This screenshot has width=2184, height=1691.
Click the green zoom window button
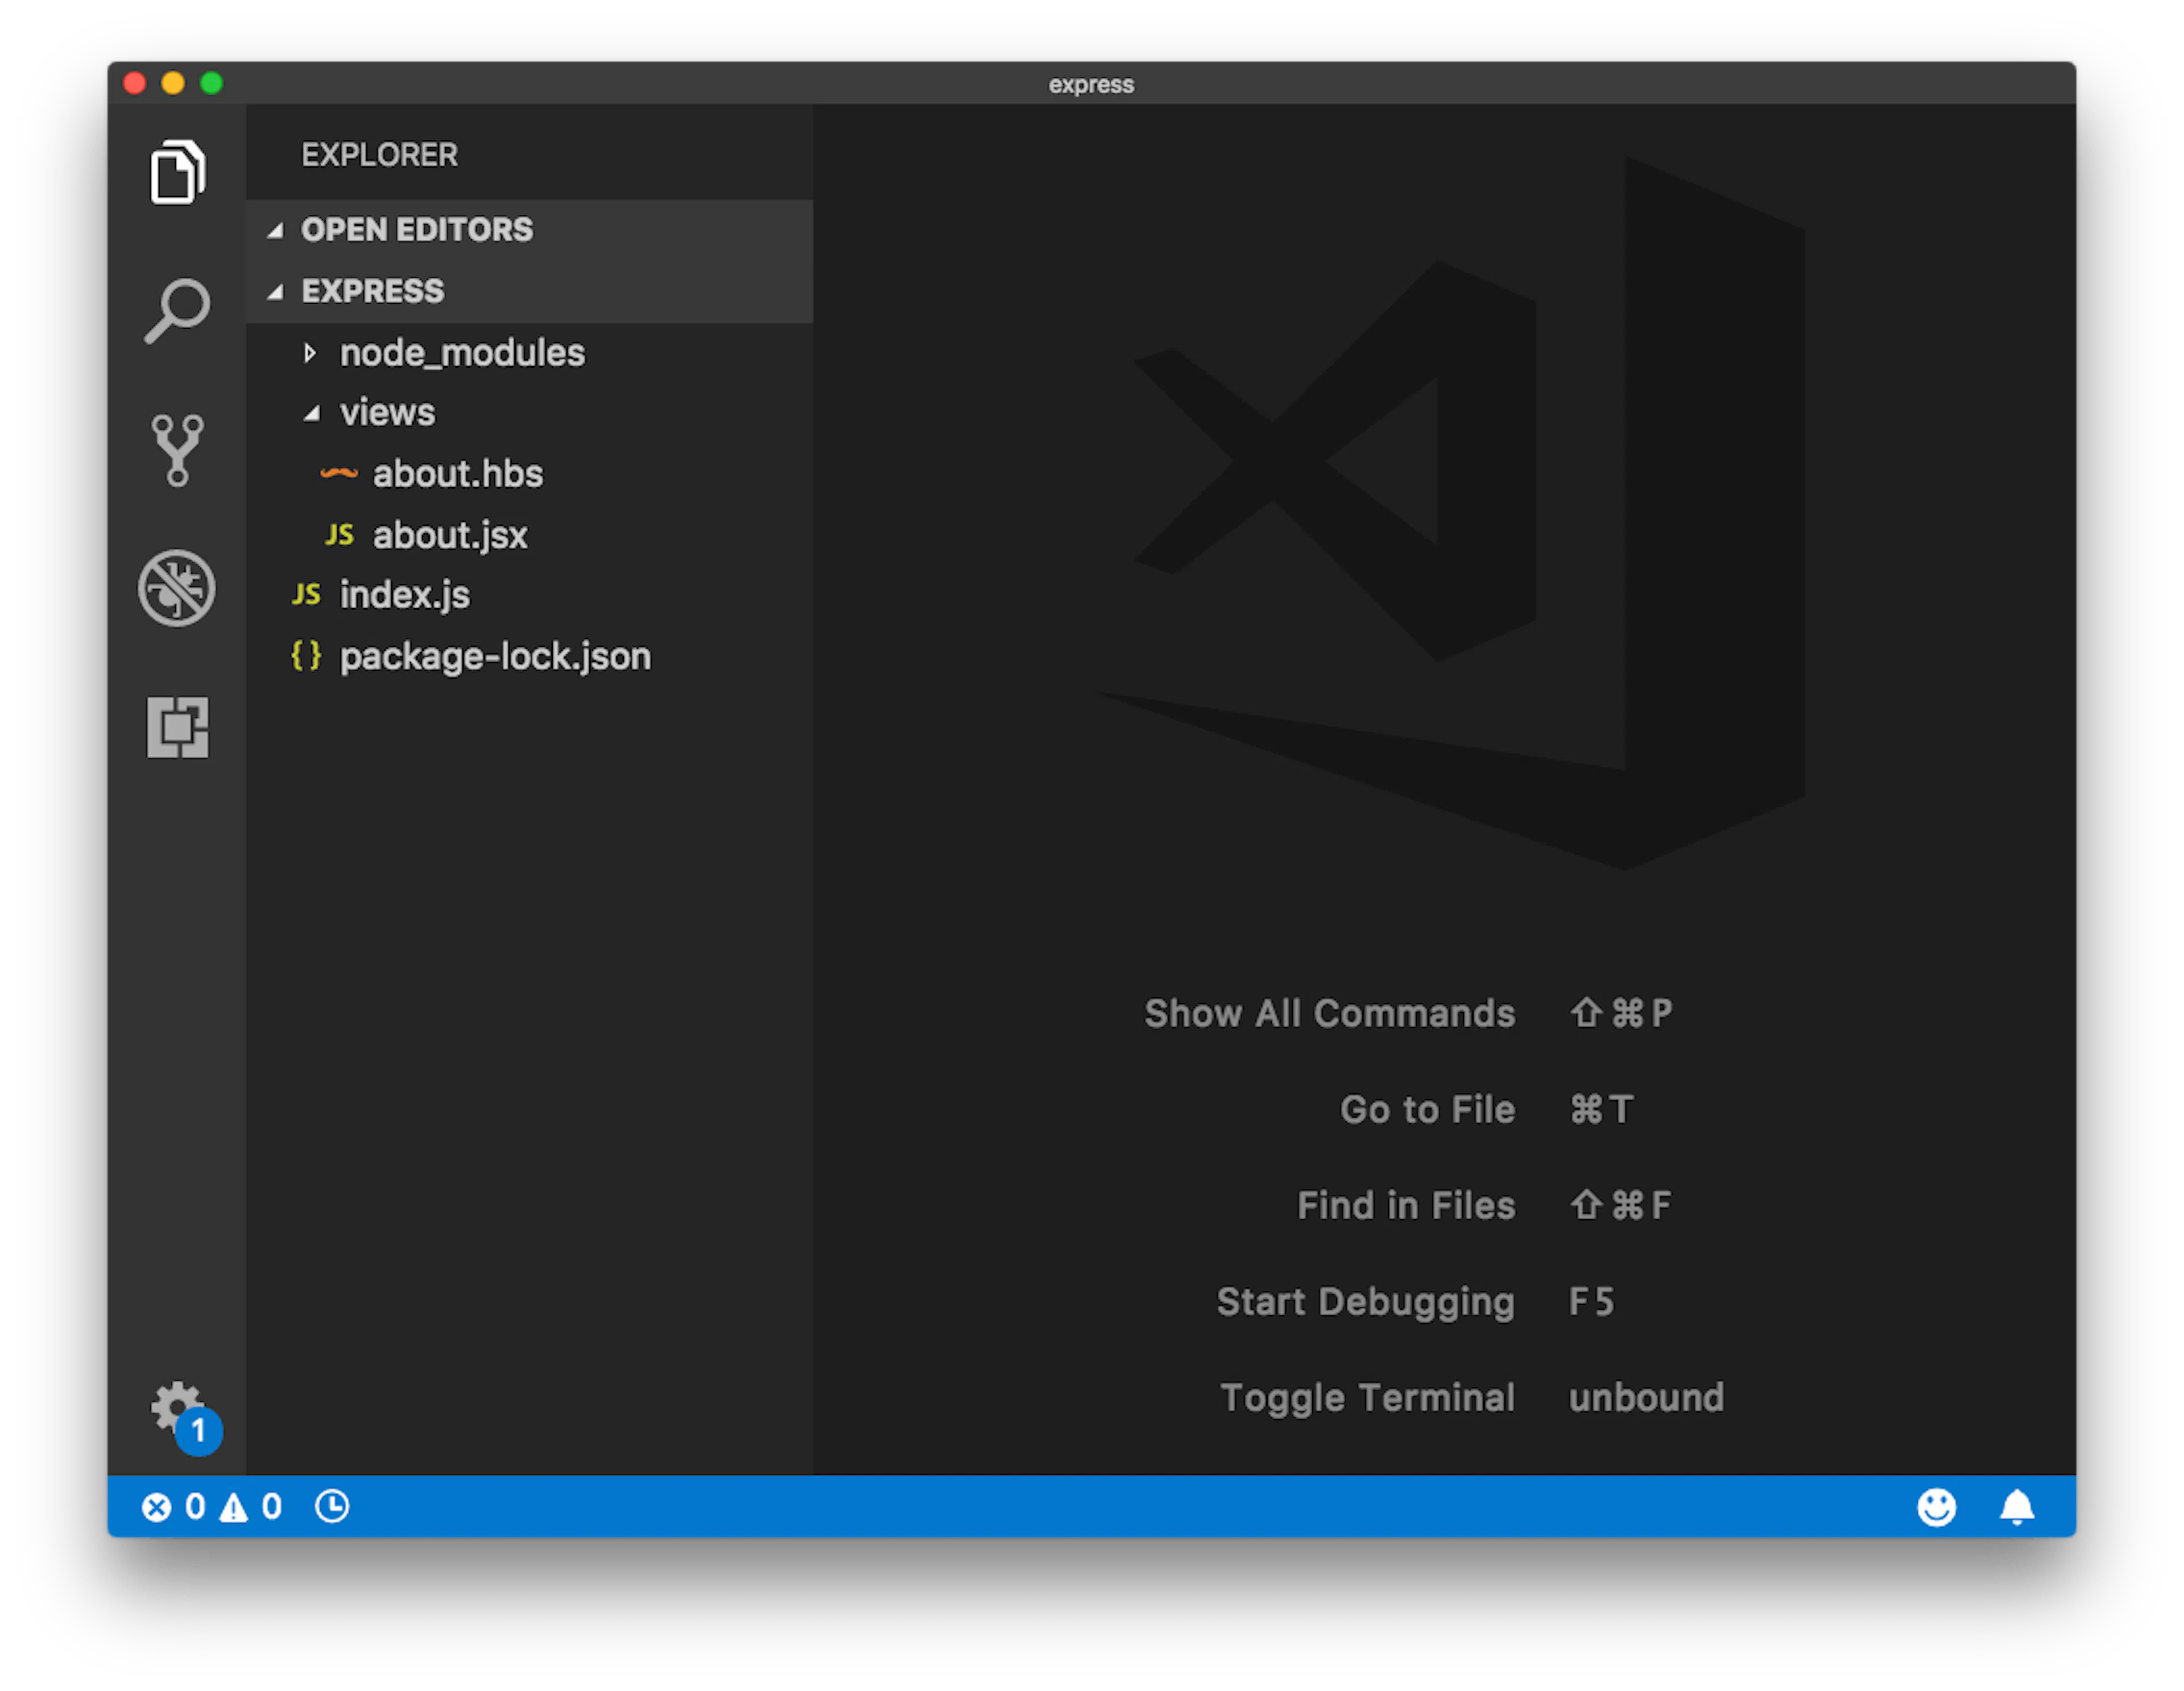[x=211, y=83]
